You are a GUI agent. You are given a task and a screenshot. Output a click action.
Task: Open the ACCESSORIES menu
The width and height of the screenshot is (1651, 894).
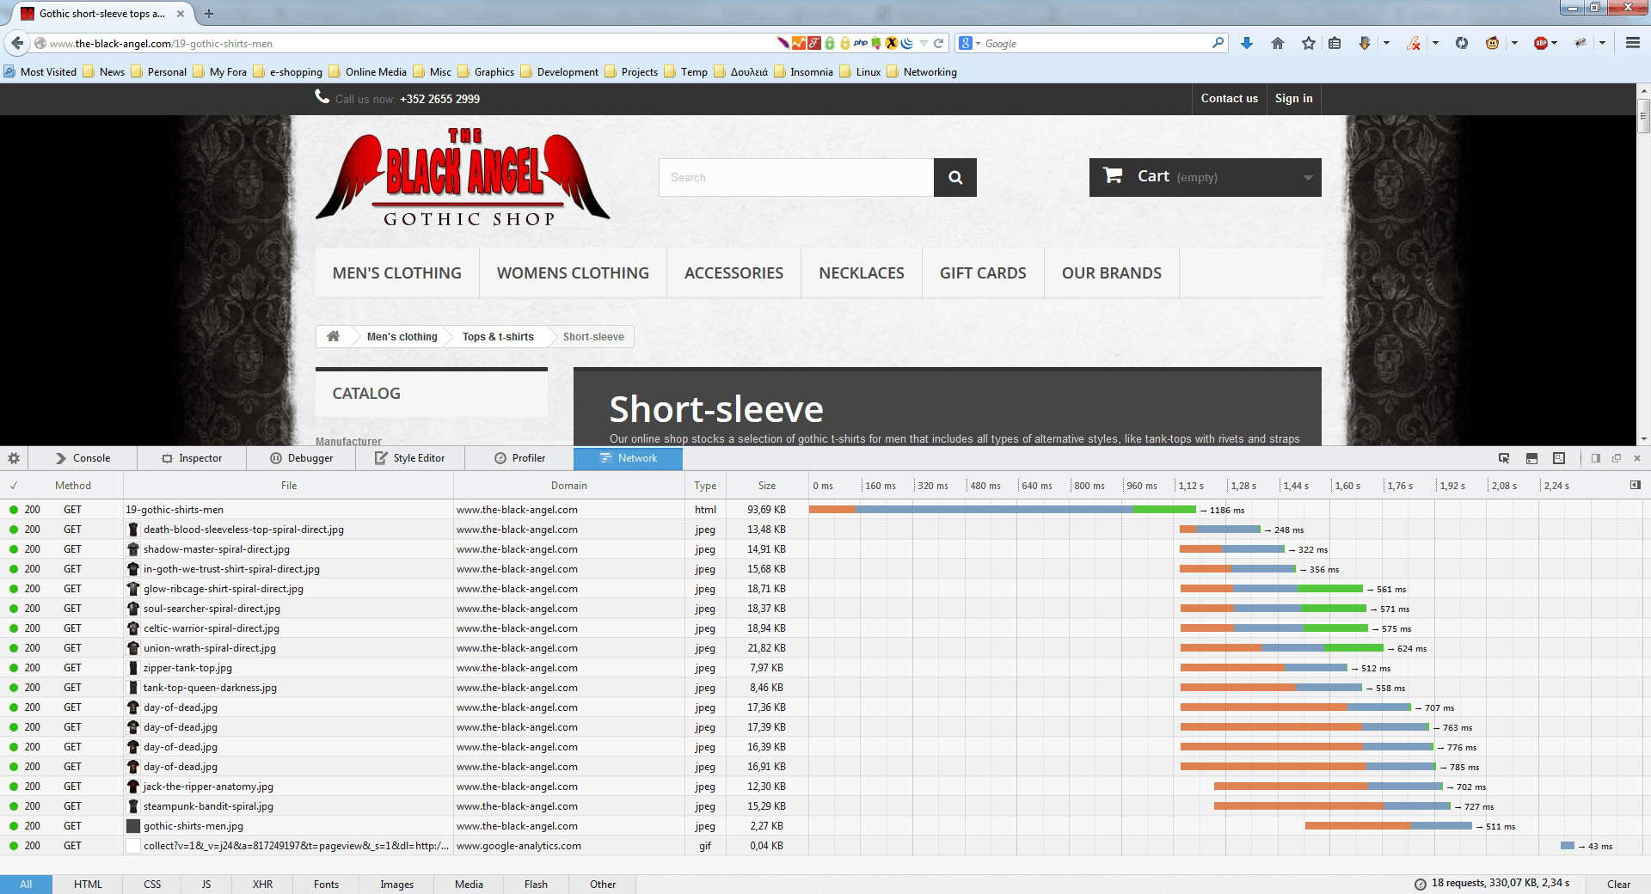point(733,273)
